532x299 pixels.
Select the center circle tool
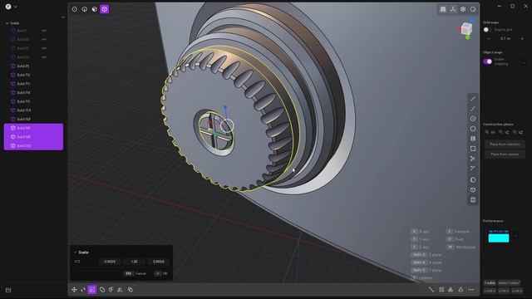(473, 119)
